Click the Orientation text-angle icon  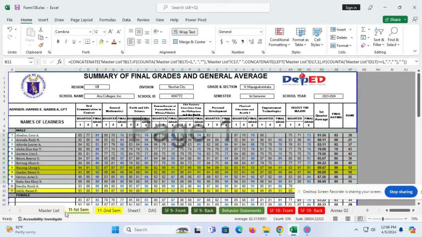tap(156, 32)
